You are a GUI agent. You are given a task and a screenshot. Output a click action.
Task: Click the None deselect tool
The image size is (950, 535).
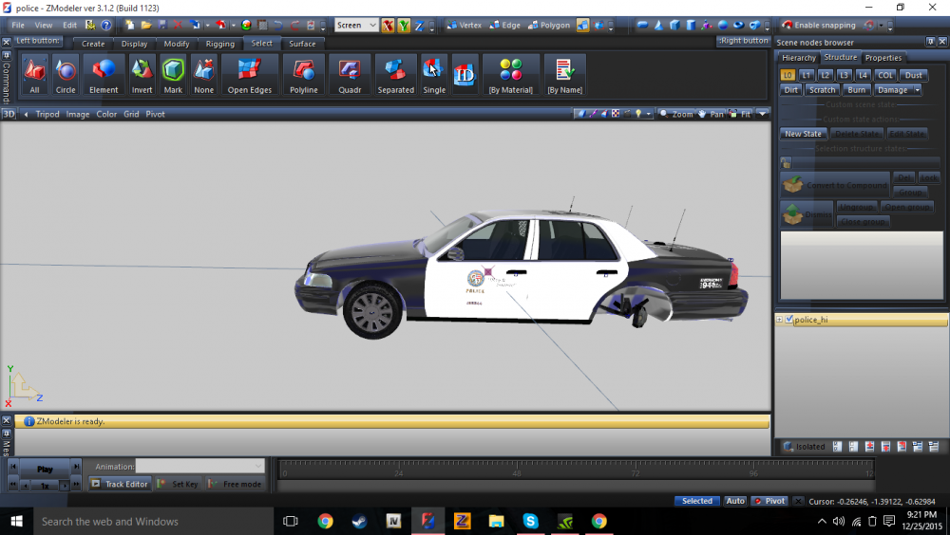coord(203,74)
